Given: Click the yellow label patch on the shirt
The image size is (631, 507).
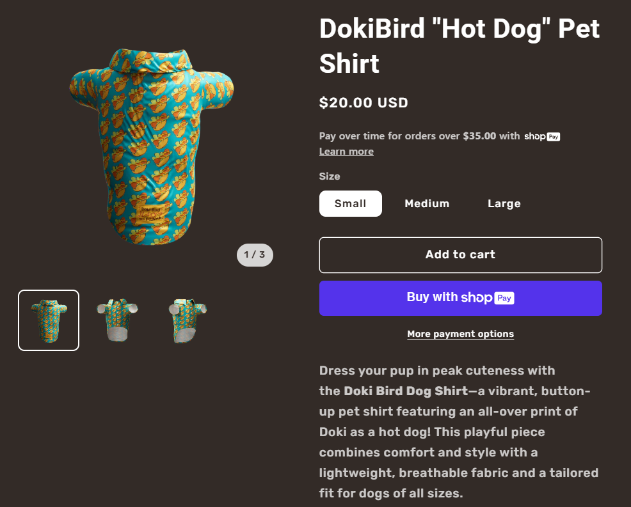Looking at the screenshot, I should [152, 212].
